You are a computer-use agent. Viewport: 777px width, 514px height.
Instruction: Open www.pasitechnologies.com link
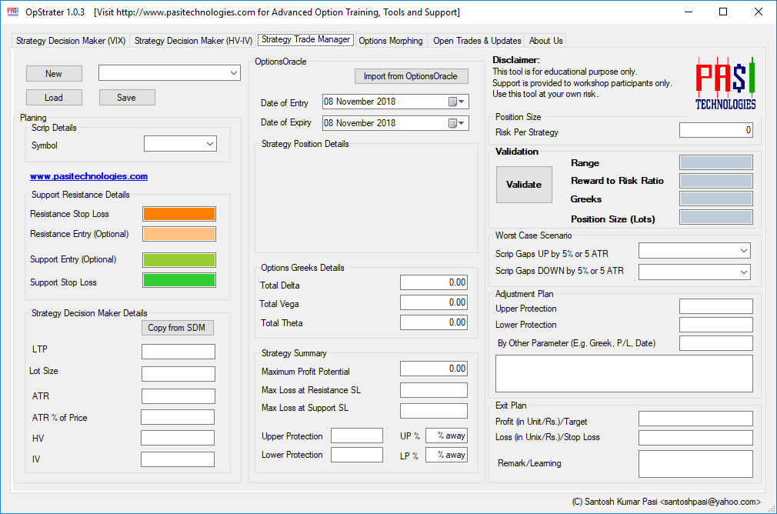click(x=88, y=176)
